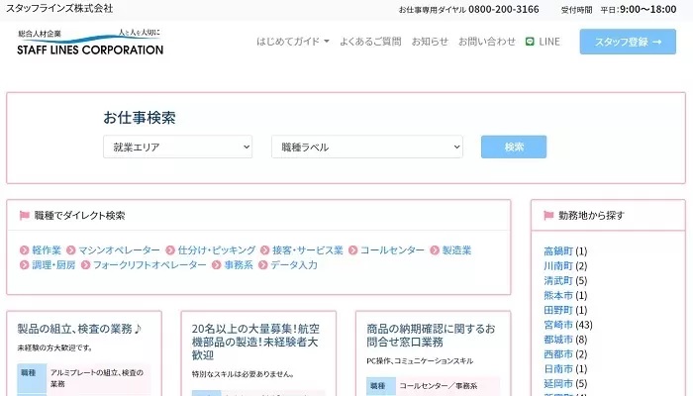Open the 製品の組立、検査の業務 job card
Screen dimensions: 693x396
(x=80, y=328)
